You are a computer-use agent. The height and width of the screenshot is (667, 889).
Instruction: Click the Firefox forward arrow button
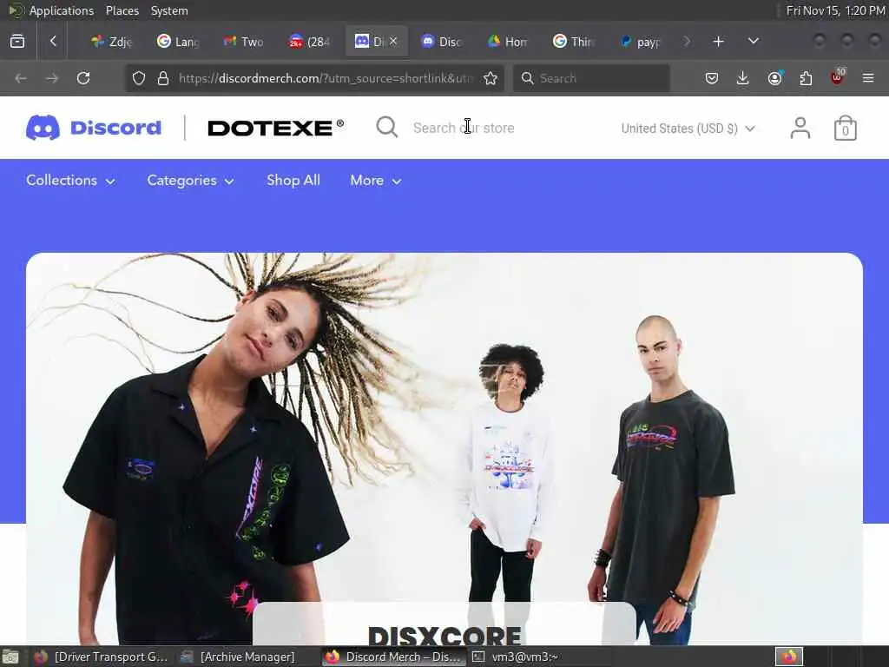tap(52, 78)
